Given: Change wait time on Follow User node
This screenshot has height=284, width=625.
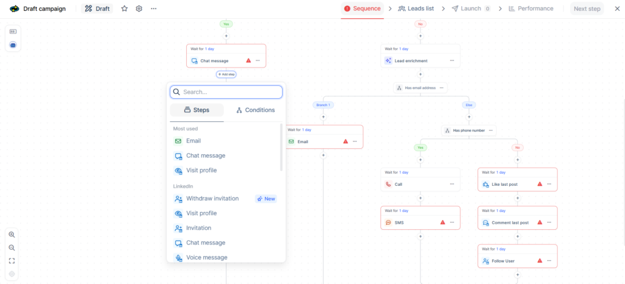Looking at the screenshot, I should [x=501, y=249].
